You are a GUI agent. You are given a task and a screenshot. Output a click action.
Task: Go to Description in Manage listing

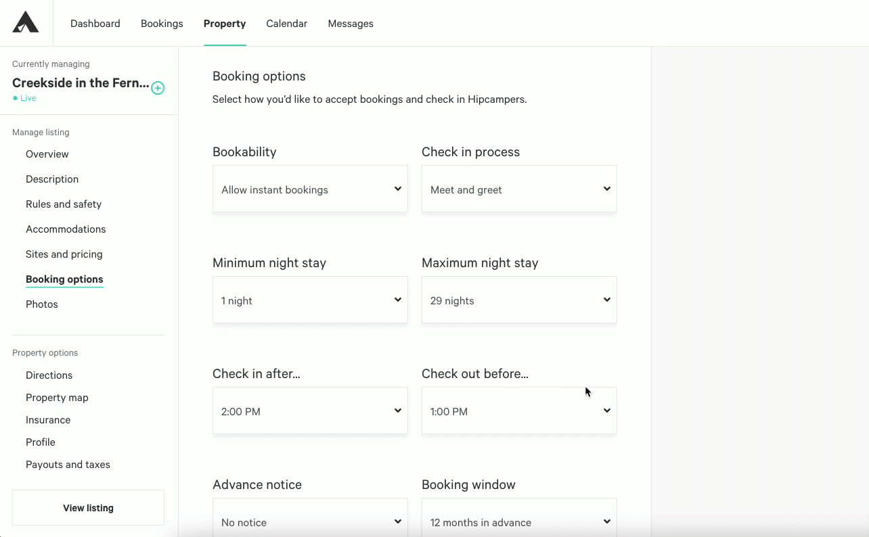[52, 179]
